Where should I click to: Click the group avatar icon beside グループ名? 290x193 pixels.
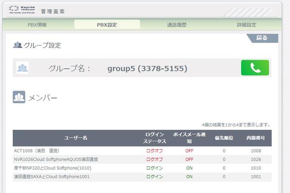22,68
